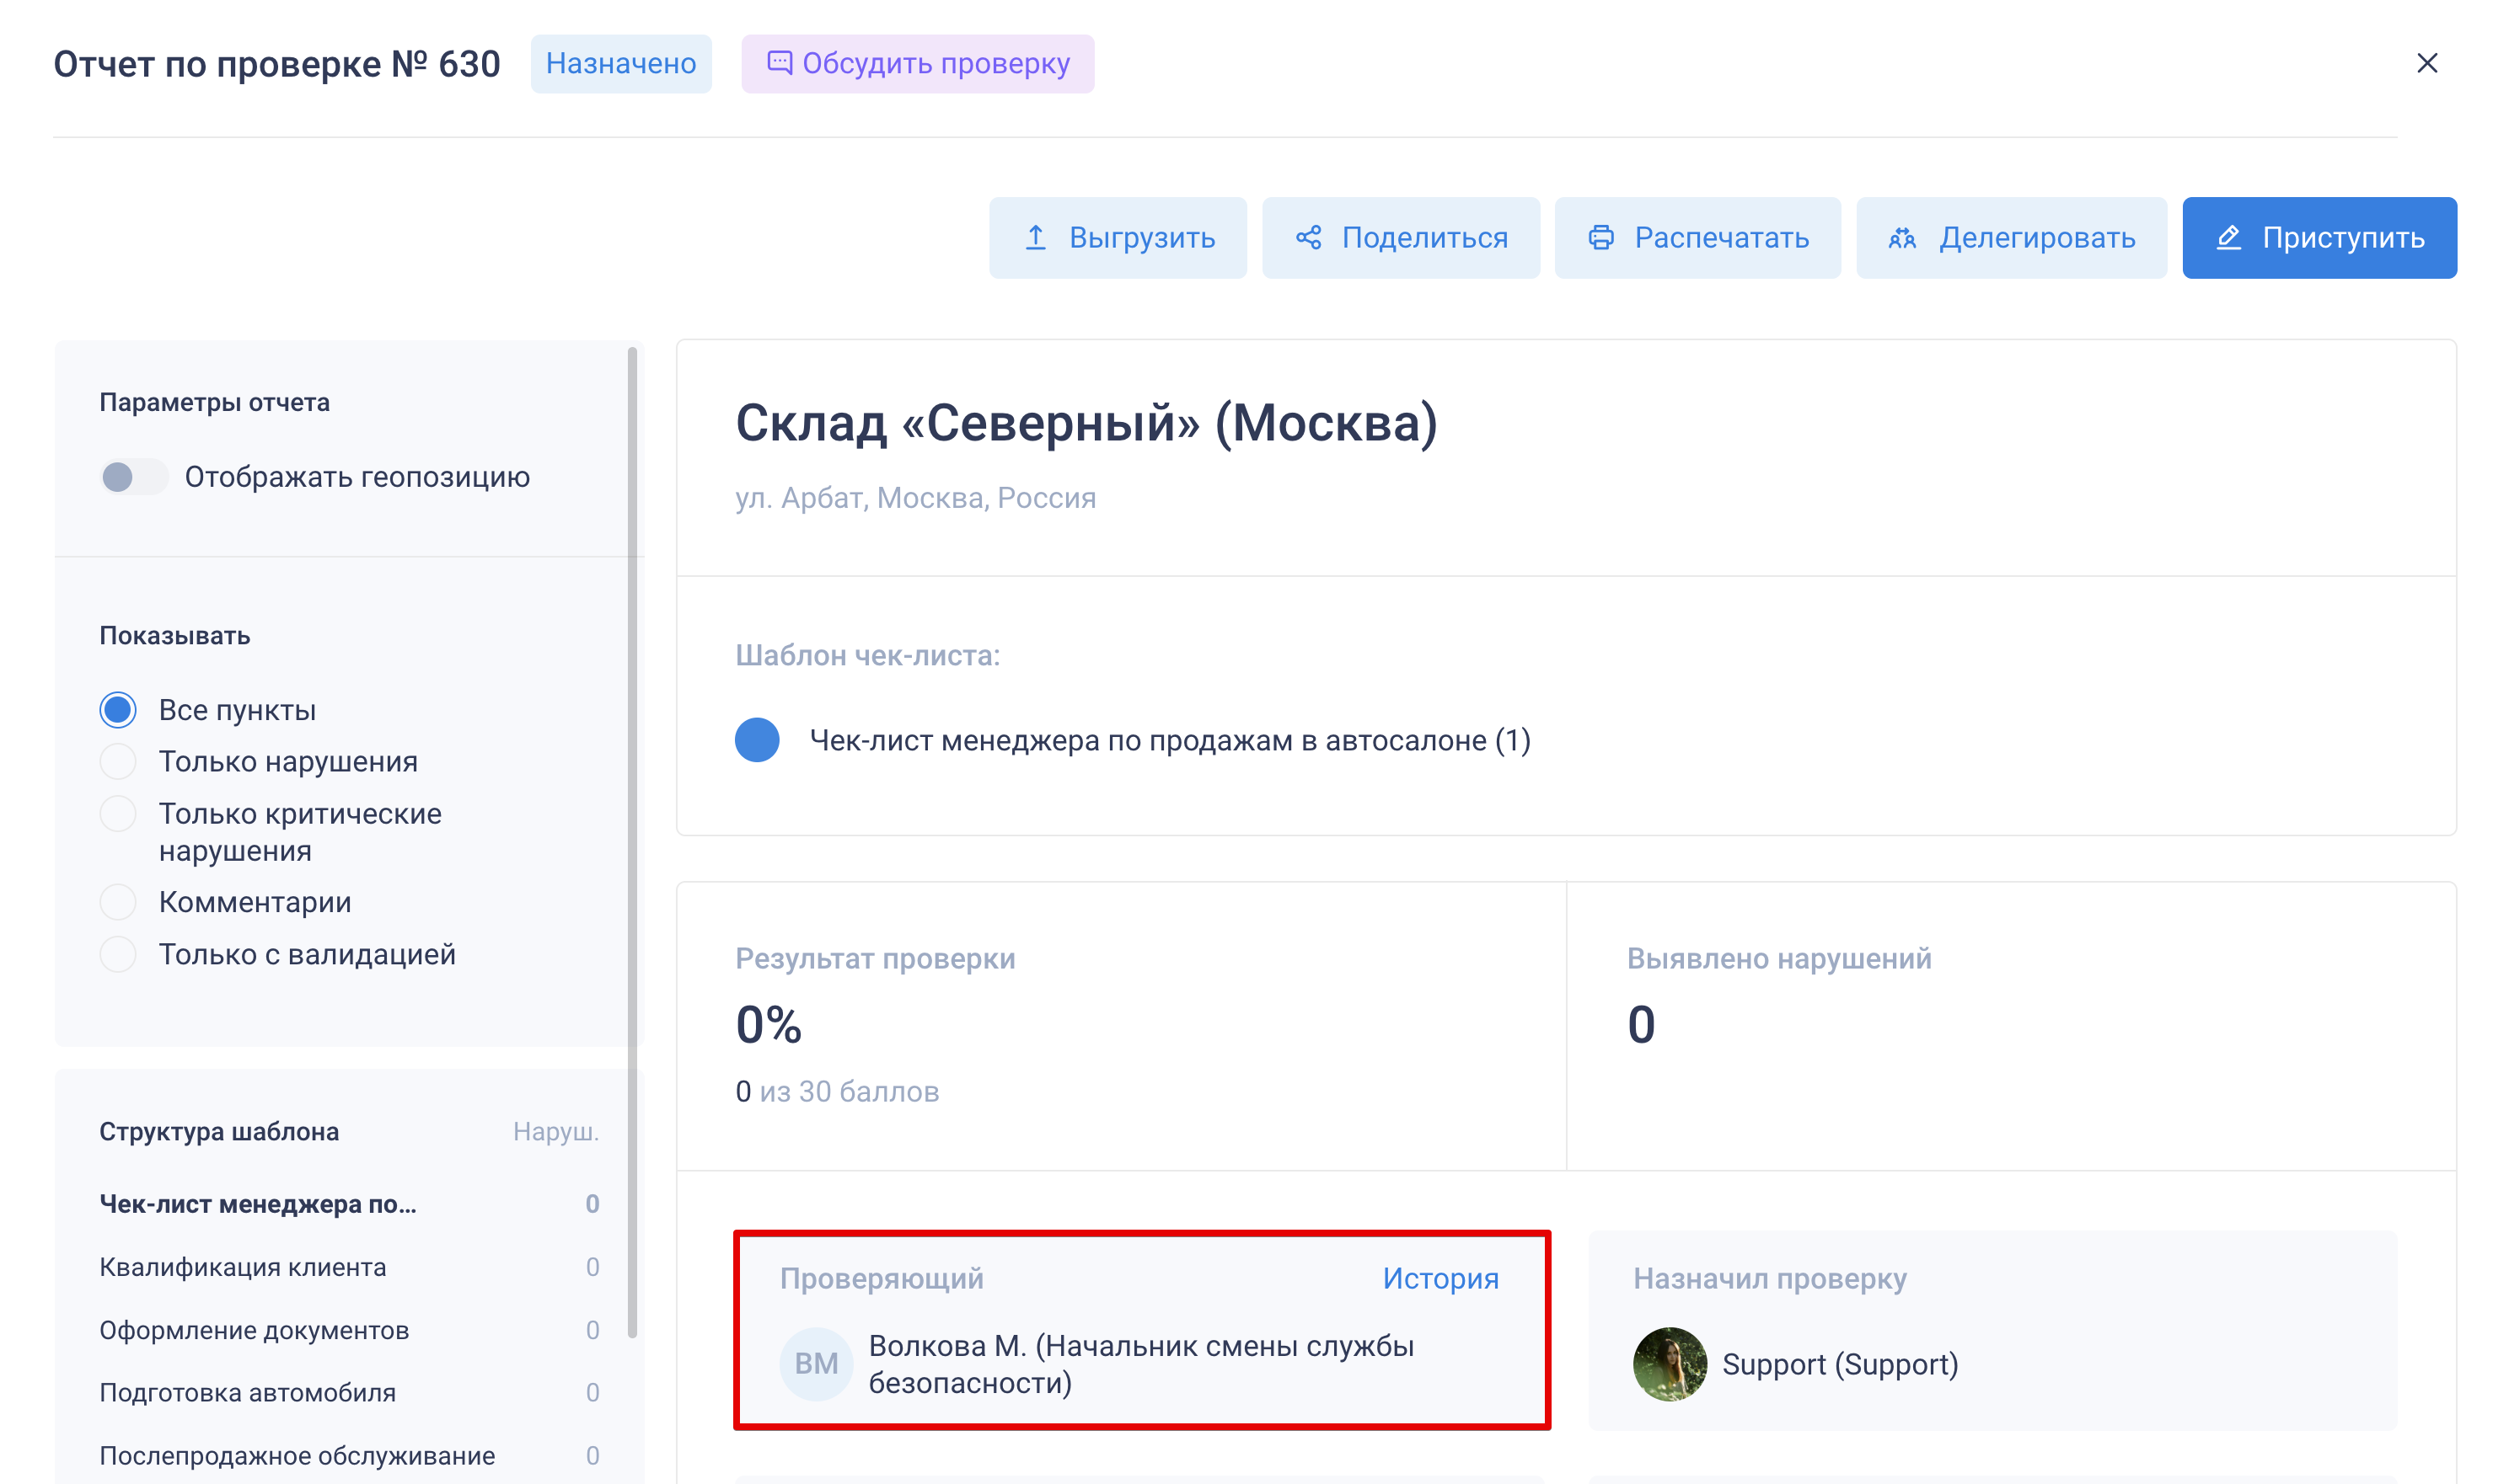The image size is (2493, 1484).
Task: Select the Комментарии radio option
Action: point(118,902)
